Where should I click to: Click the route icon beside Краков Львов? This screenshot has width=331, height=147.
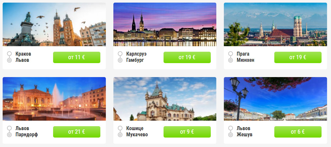click(9, 57)
